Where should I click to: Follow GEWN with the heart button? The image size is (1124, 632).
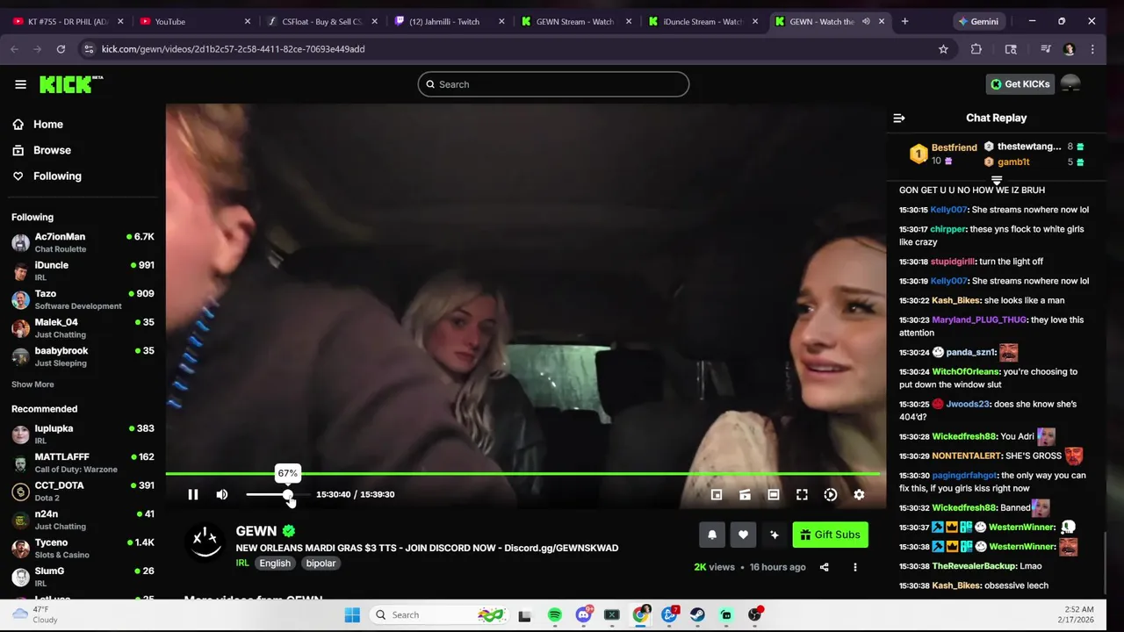pos(743,535)
